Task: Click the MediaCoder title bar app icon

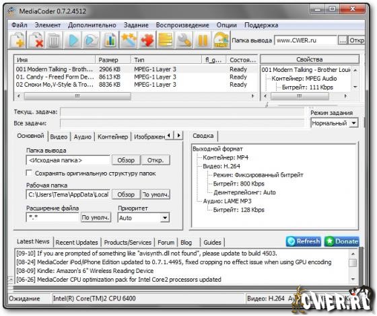Action: (11, 11)
